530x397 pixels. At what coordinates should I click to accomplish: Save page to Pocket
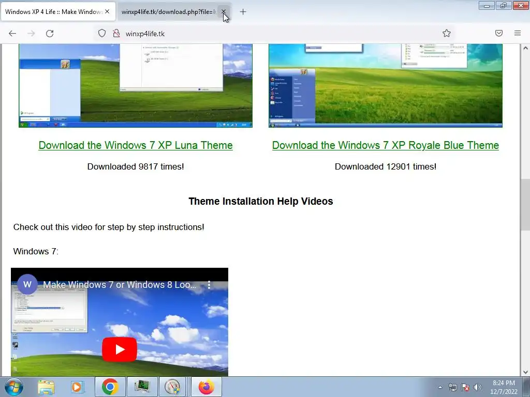[499, 33]
